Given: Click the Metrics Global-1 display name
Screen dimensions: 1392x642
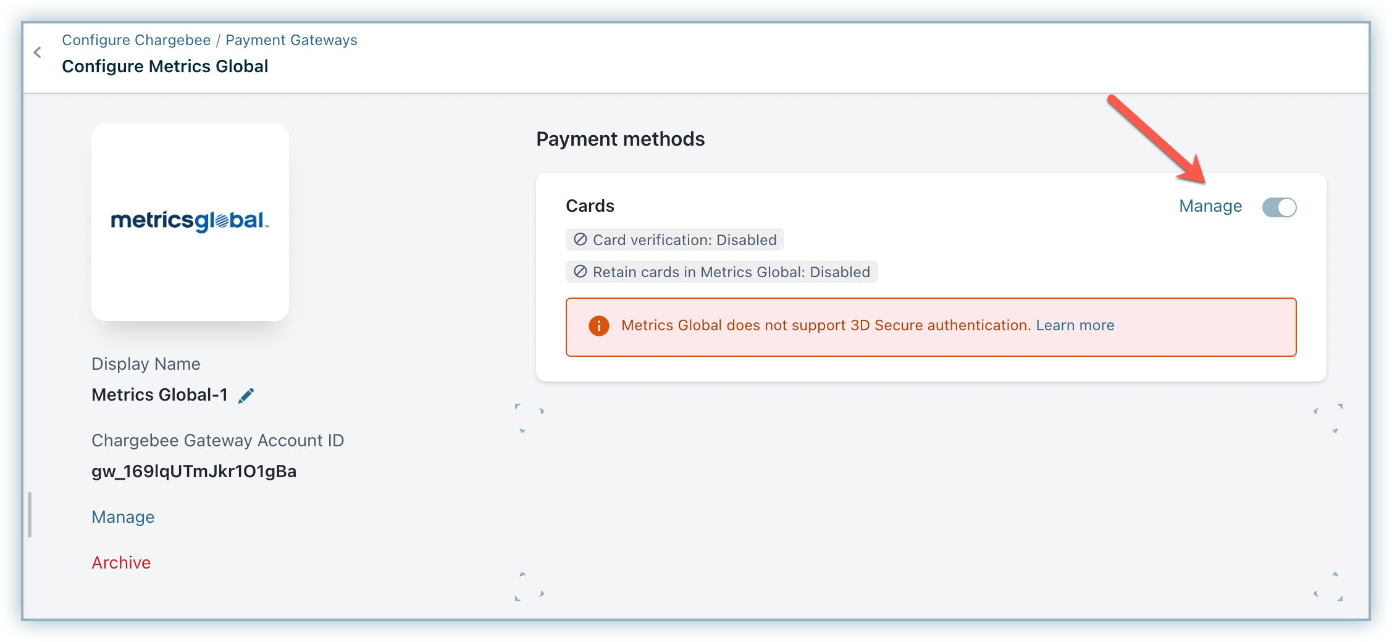Looking at the screenshot, I should 159,395.
